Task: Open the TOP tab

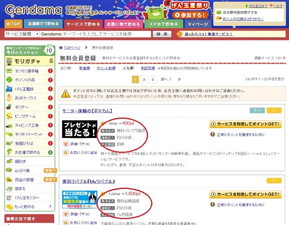Action: click(13, 24)
